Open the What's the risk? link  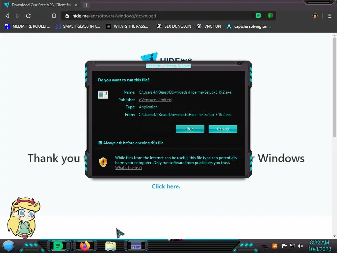click(129, 168)
